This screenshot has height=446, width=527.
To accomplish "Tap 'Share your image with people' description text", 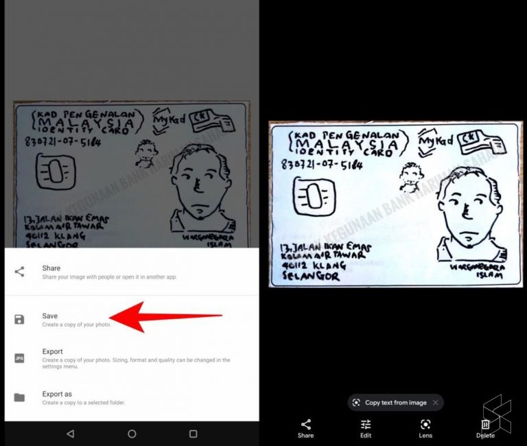I will (x=109, y=277).
